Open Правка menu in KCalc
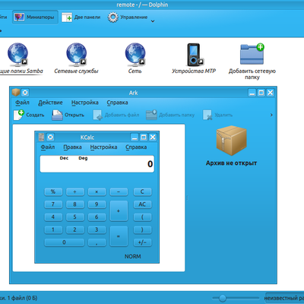This screenshot has width=304, height=304. click(72, 147)
